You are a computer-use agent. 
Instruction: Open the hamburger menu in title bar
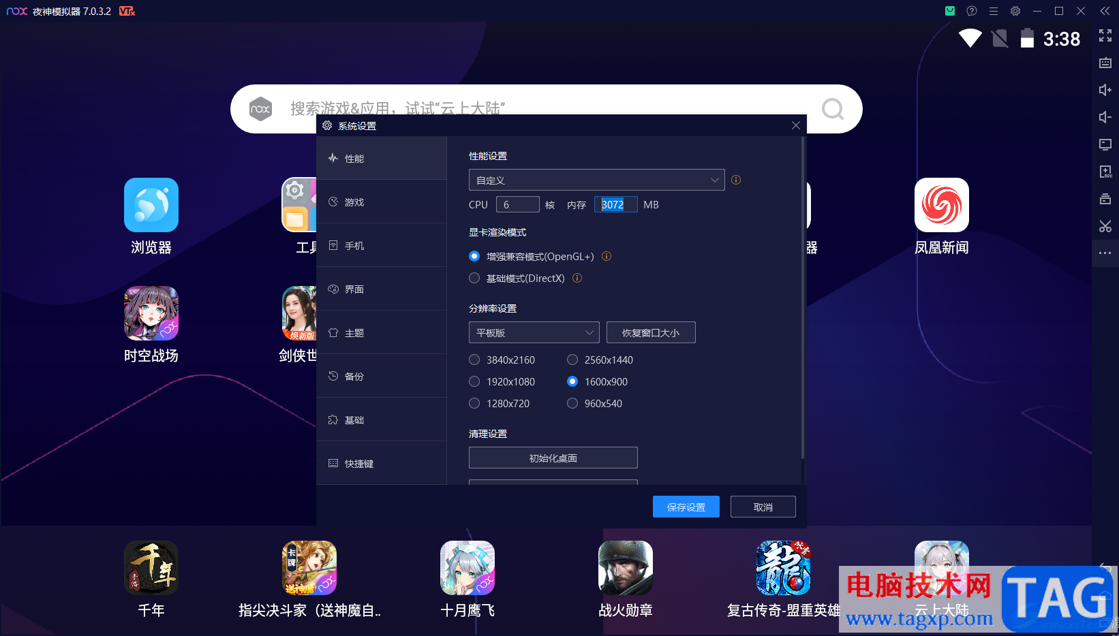coord(994,11)
